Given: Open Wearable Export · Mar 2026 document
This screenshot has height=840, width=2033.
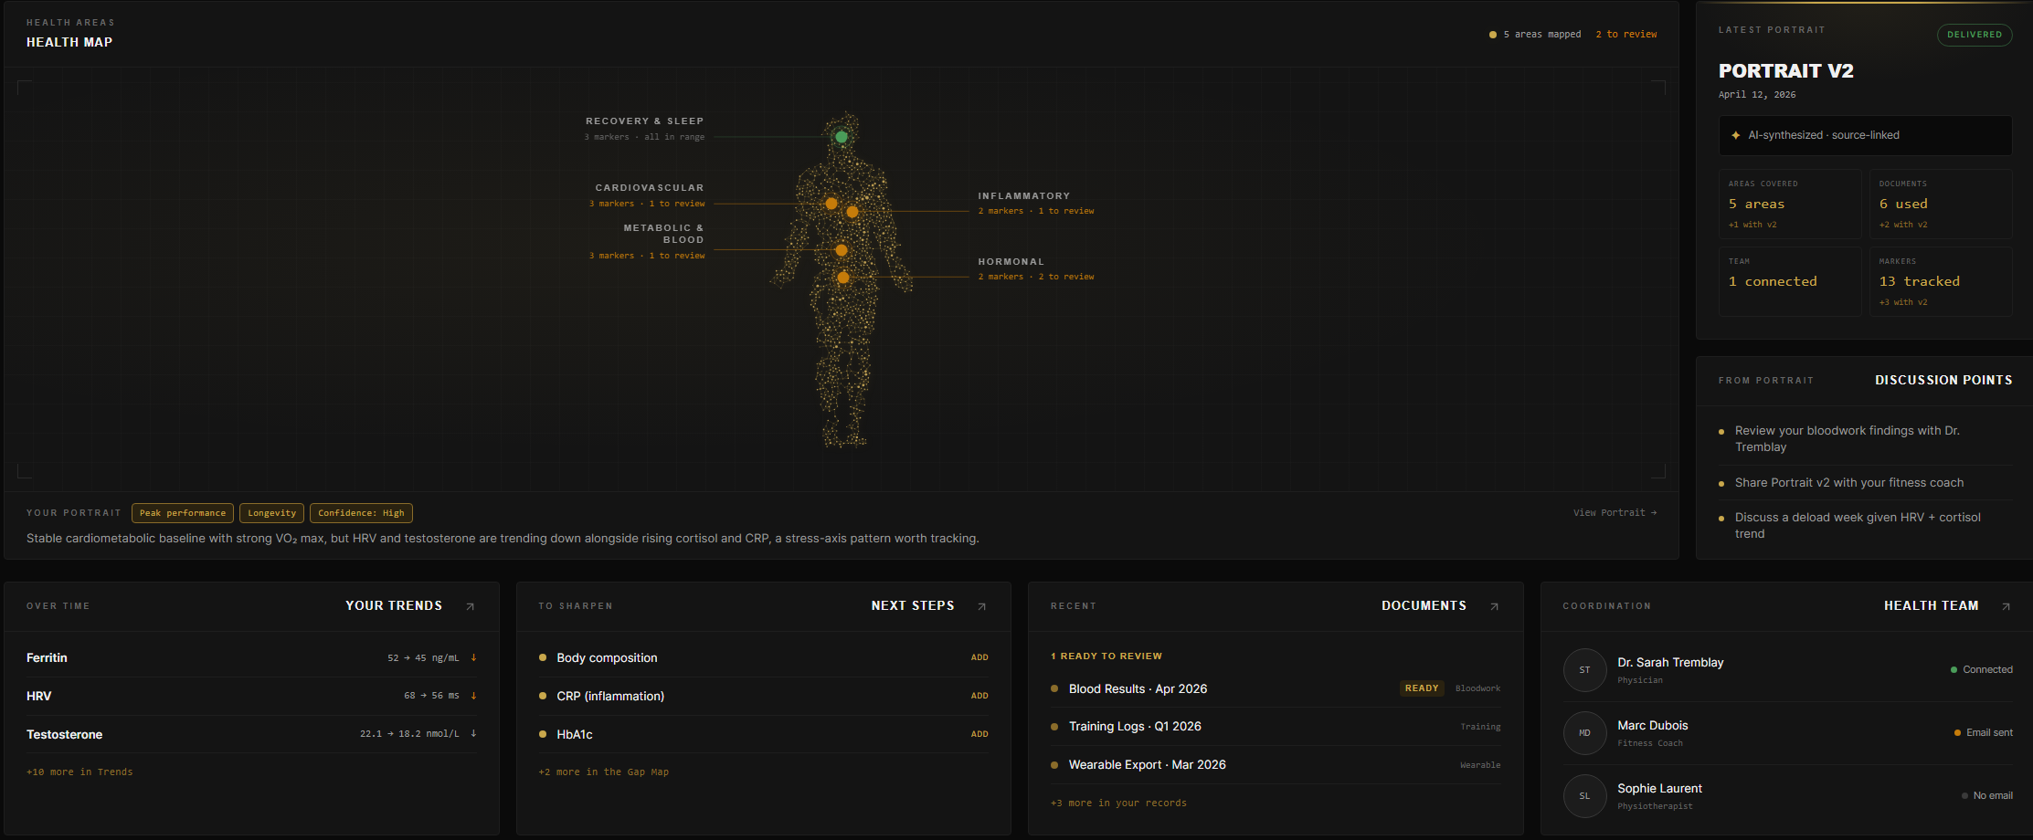Looking at the screenshot, I should [x=1276, y=765].
